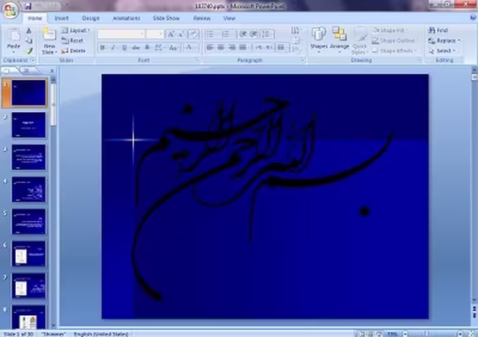Click the Find button
This screenshot has width=478, height=337.
coord(438,30)
